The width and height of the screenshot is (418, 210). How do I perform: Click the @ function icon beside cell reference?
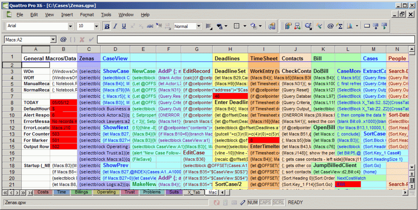[63, 39]
